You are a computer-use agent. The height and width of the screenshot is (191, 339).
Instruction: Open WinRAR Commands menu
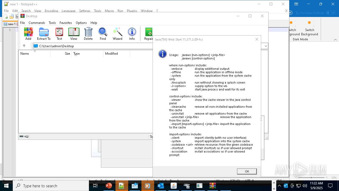[x=37, y=23]
